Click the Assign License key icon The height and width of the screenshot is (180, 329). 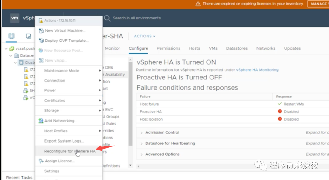pos(41,161)
